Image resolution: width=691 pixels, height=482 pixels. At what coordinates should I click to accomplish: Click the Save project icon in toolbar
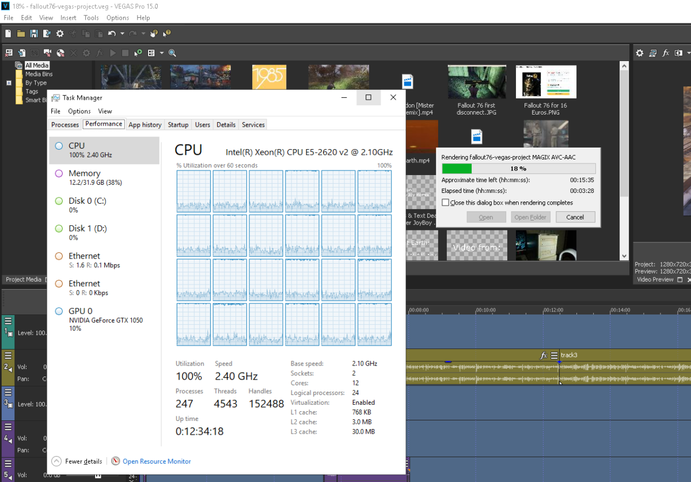pos(34,34)
